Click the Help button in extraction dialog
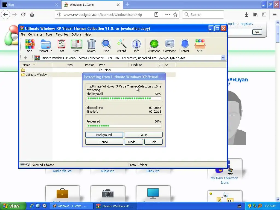 pyautogui.click(x=153, y=142)
